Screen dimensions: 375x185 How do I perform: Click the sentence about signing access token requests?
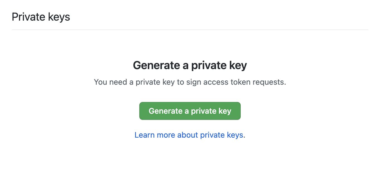tap(190, 82)
